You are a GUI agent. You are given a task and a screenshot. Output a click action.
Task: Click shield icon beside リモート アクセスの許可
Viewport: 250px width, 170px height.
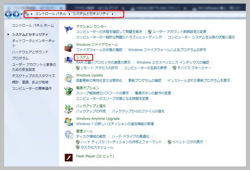click(78, 68)
